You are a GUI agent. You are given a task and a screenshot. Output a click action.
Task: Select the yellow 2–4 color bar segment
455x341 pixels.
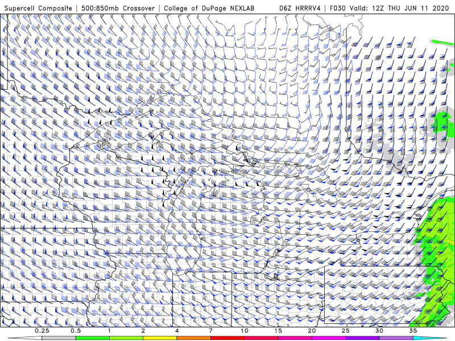click(x=160, y=338)
